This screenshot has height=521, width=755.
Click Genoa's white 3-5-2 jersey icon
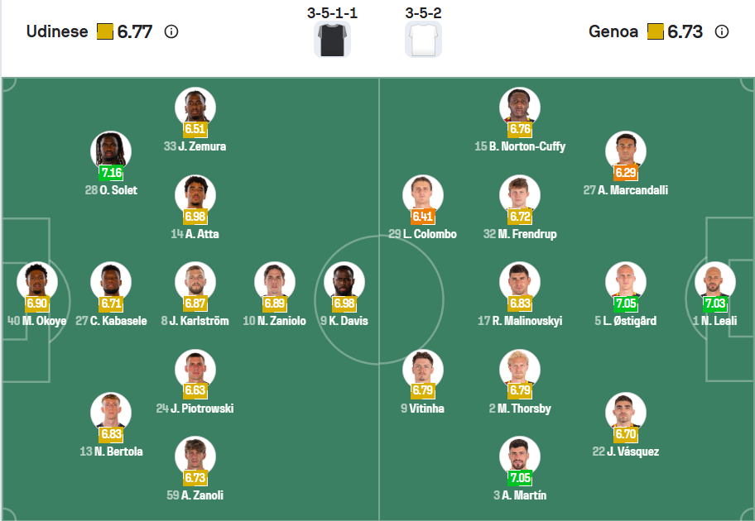click(x=423, y=39)
